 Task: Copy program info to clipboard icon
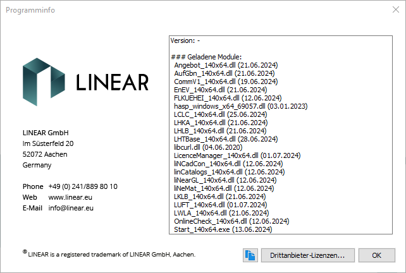click(x=250, y=255)
